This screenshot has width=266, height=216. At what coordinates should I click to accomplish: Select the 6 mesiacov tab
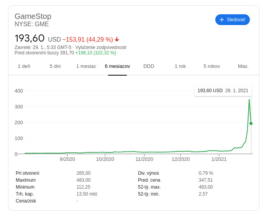pos(117,66)
